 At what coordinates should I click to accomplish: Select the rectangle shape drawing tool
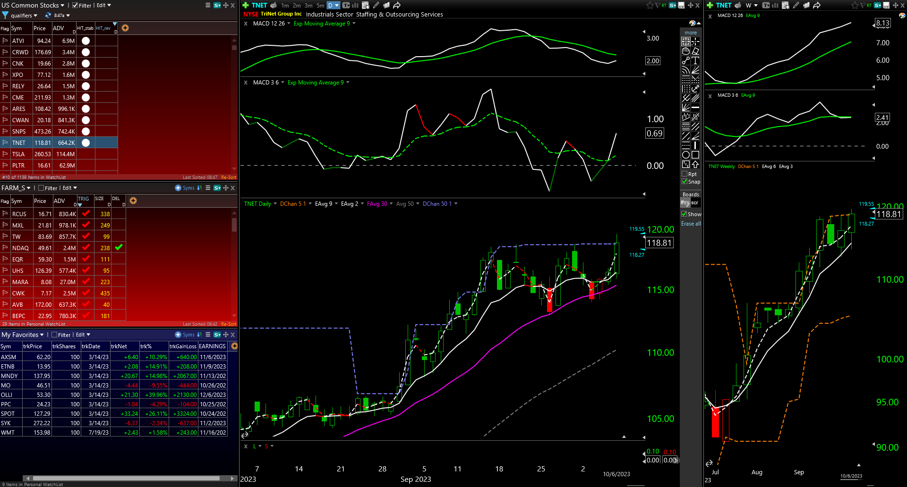(695, 155)
